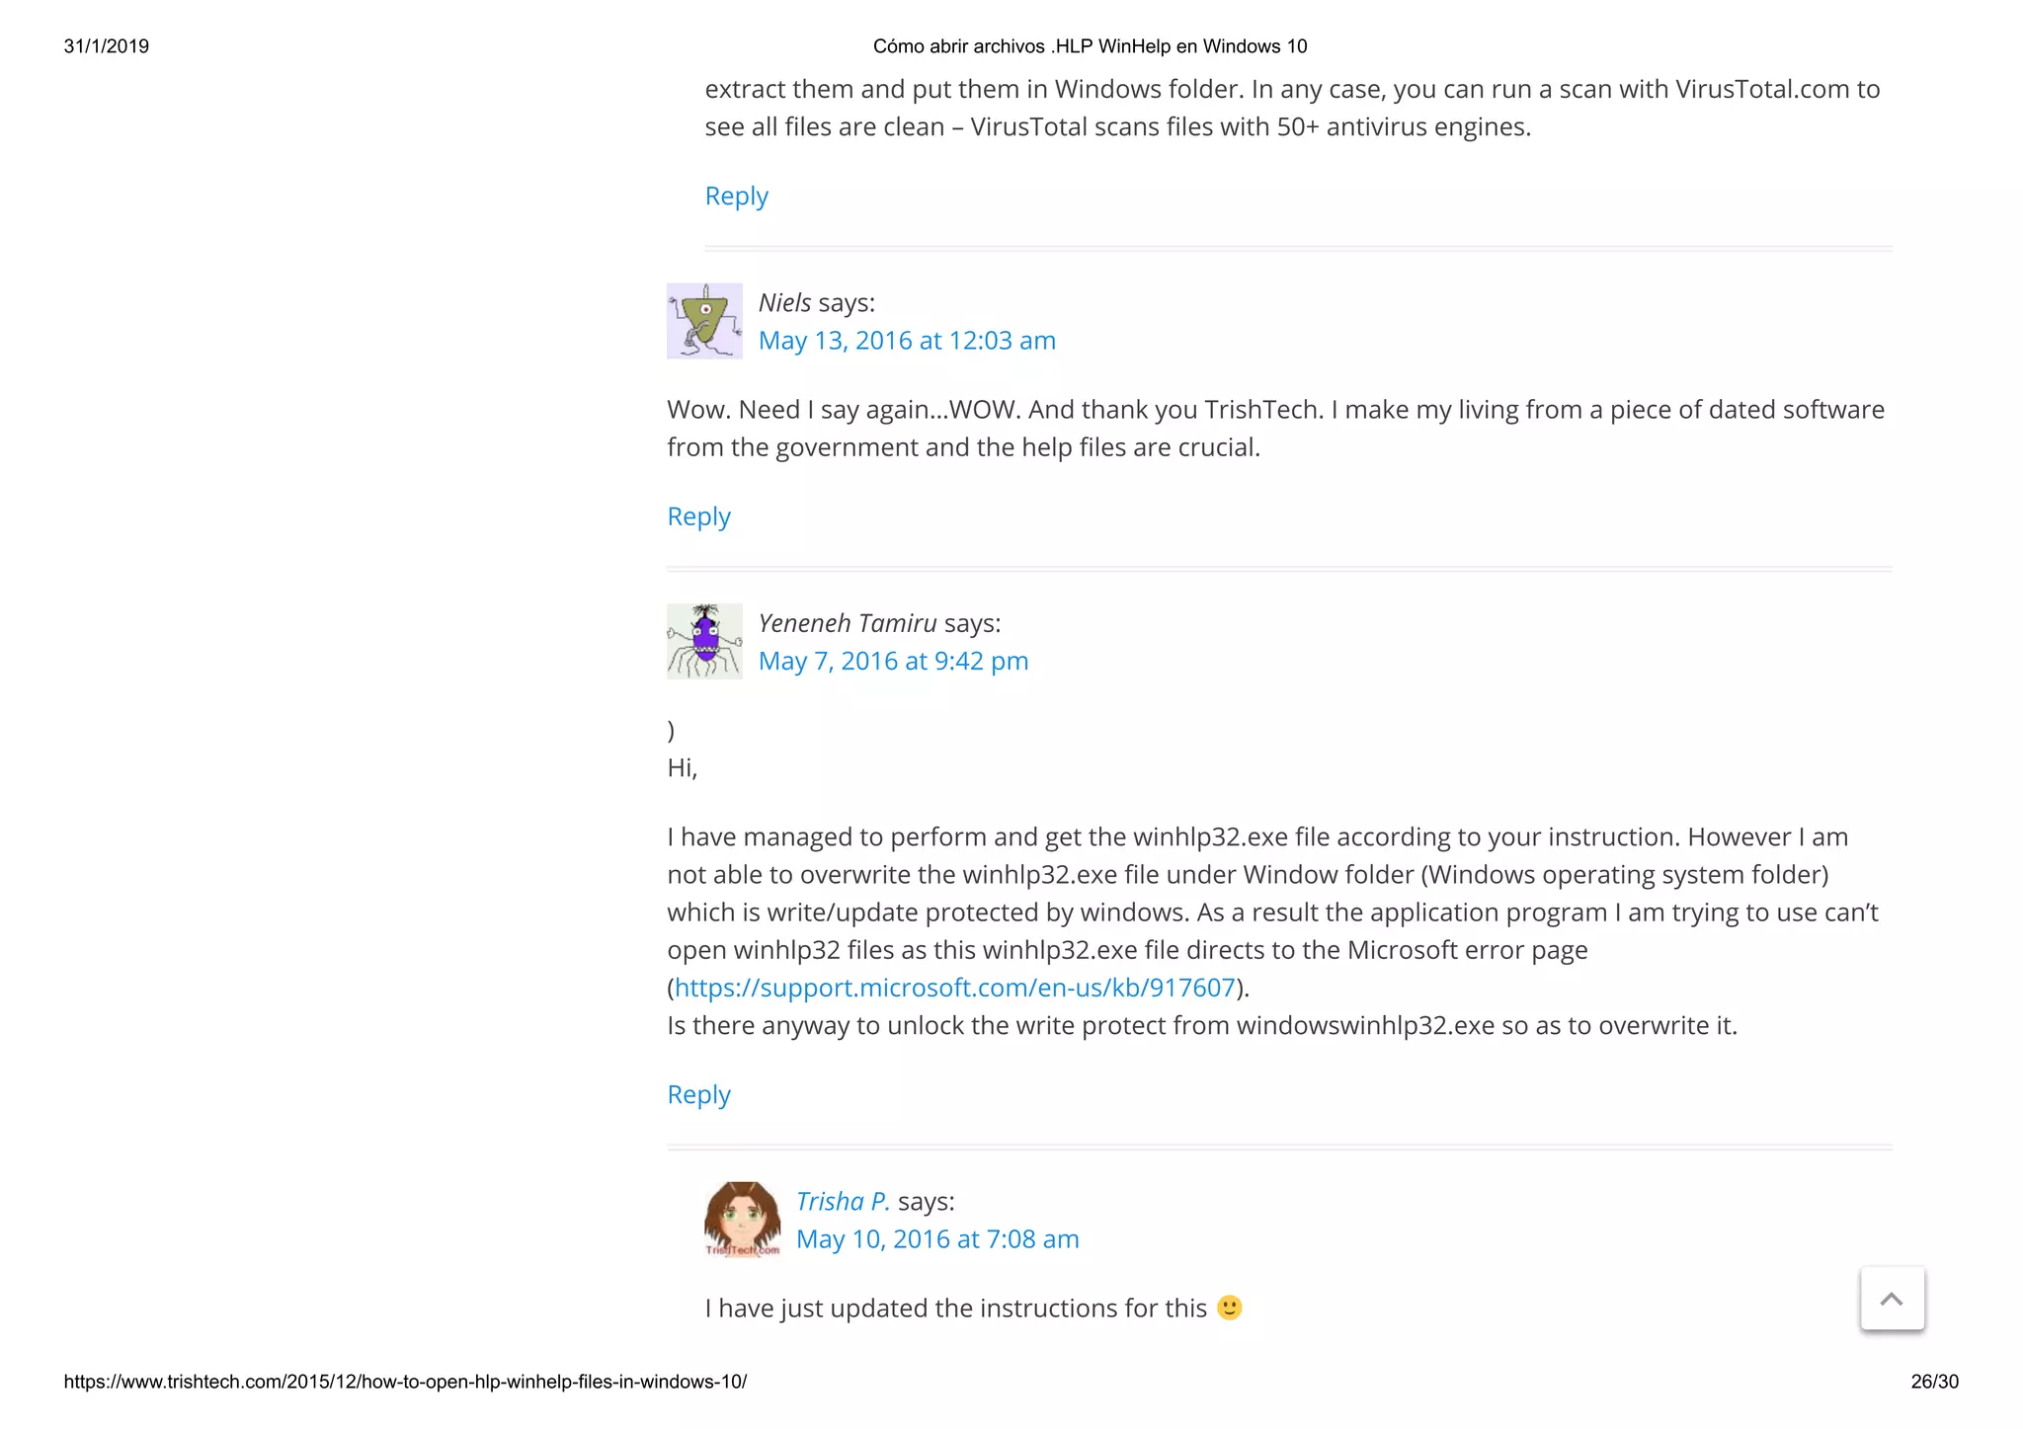The height and width of the screenshot is (1429, 2023).
Task: Open the May 10, 2016 7:08 am permalink
Action: coord(937,1239)
